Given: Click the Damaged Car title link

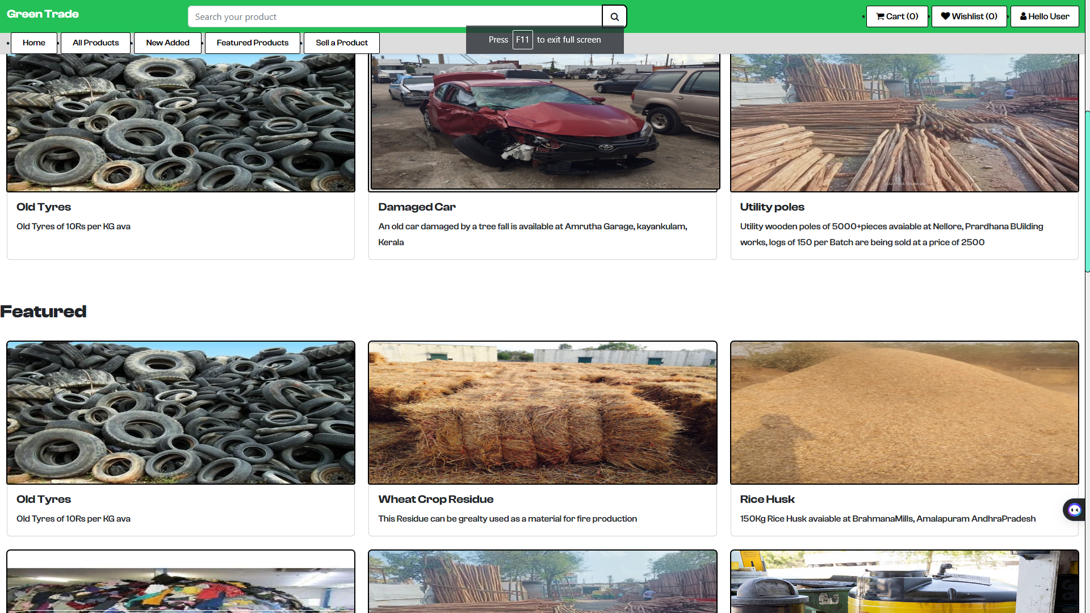Looking at the screenshot, I should 417,207.
